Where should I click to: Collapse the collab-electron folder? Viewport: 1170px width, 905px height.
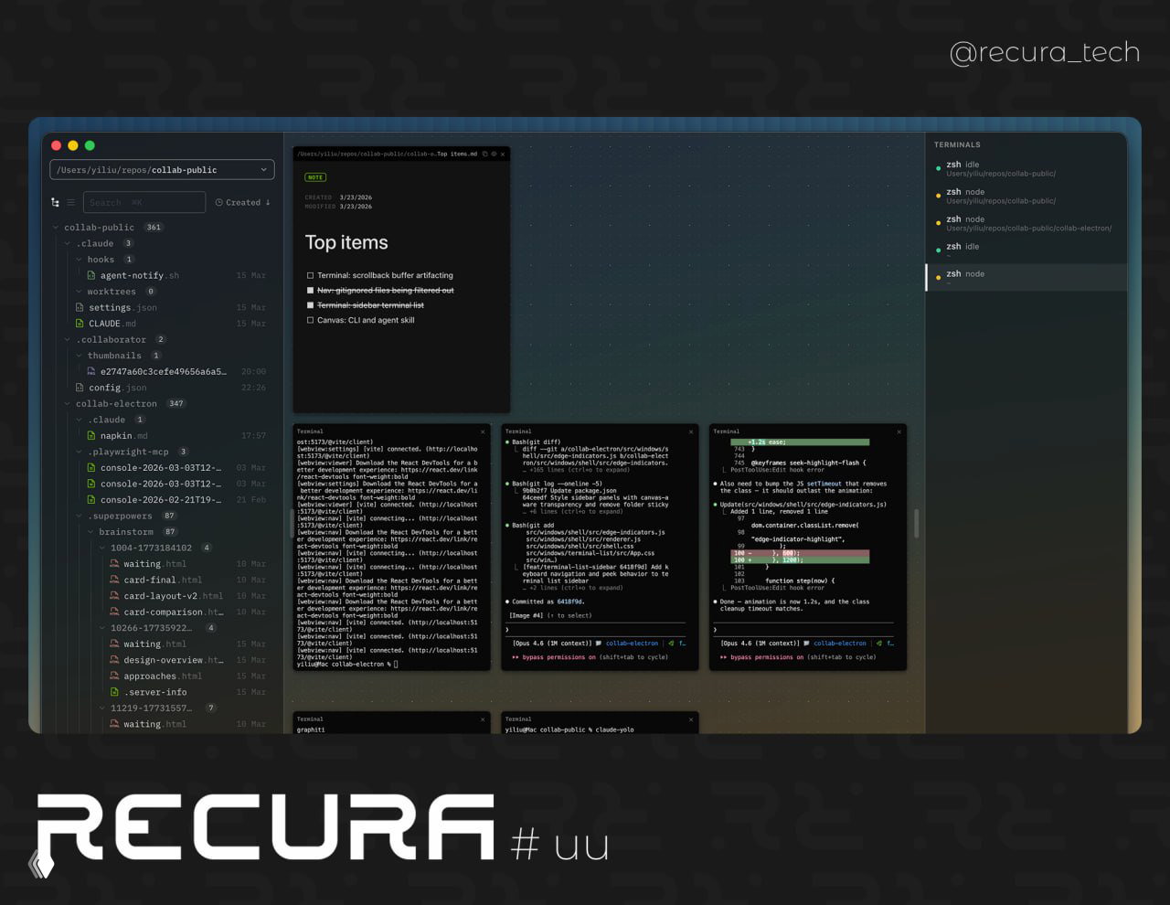(x=68, y=404)
